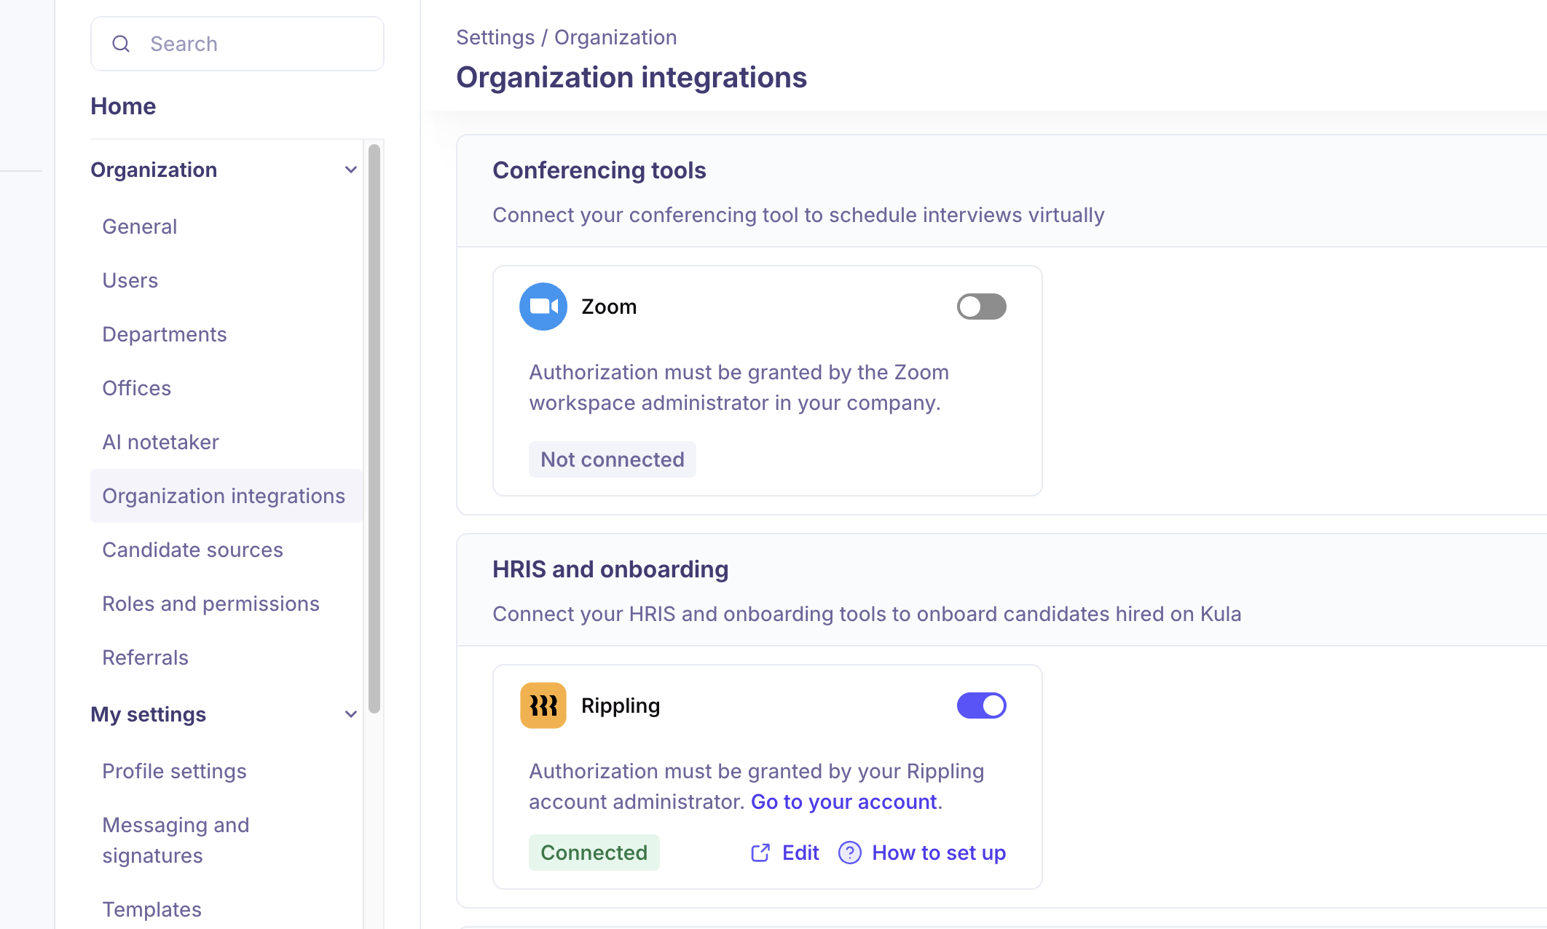Click the Edit link for Rippling
Screen dimensions: 1547x929
coord(800,853)
